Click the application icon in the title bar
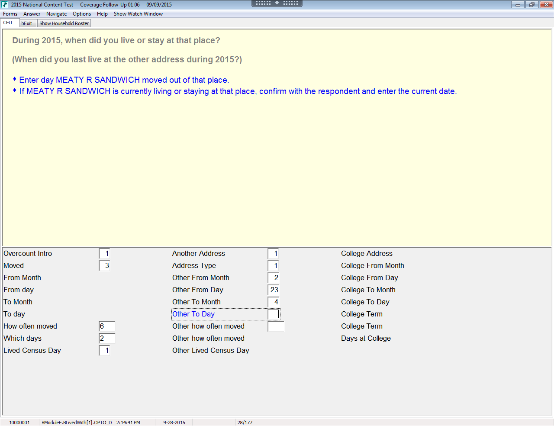Viewport: 554px width, 426px height. coord(5,4)
